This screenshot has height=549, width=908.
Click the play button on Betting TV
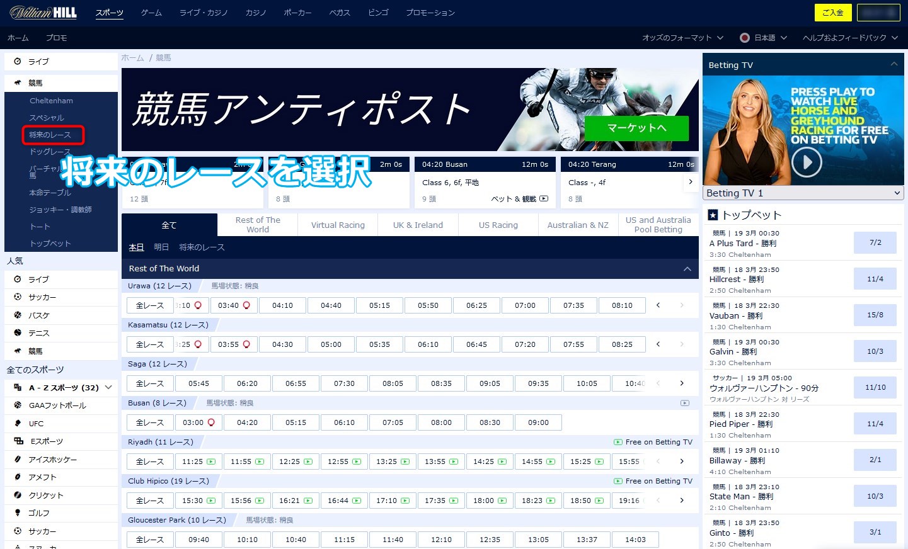807,162
